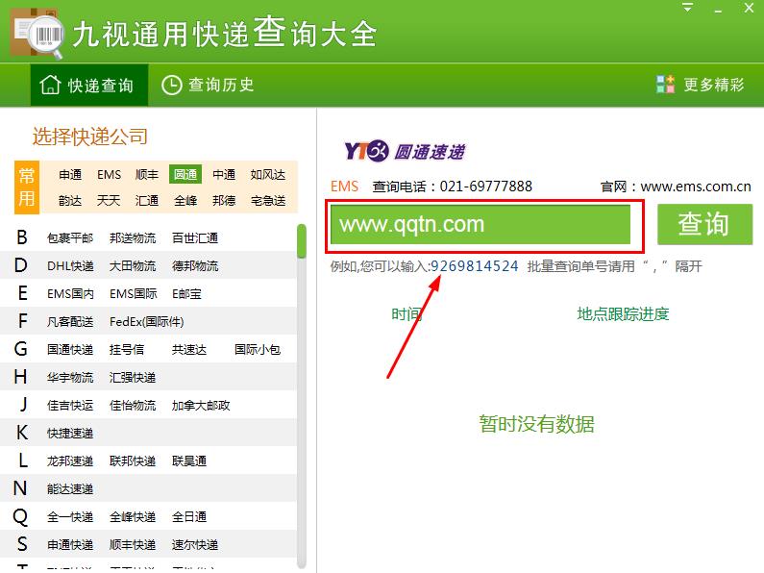Image resolution: width=764 pixels, height=573 pixels.
Task: Choose 圆通 from the common couriers
Action: point(185,175)
